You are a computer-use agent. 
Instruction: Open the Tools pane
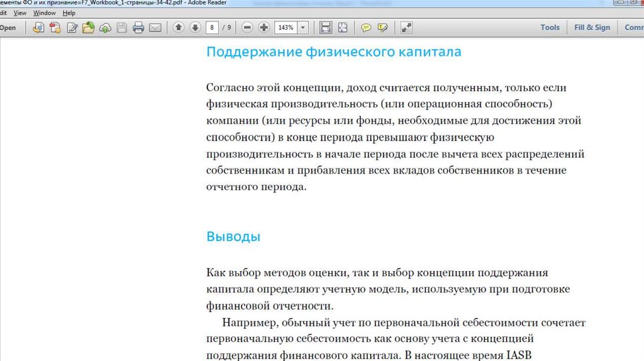pos(550,28)
